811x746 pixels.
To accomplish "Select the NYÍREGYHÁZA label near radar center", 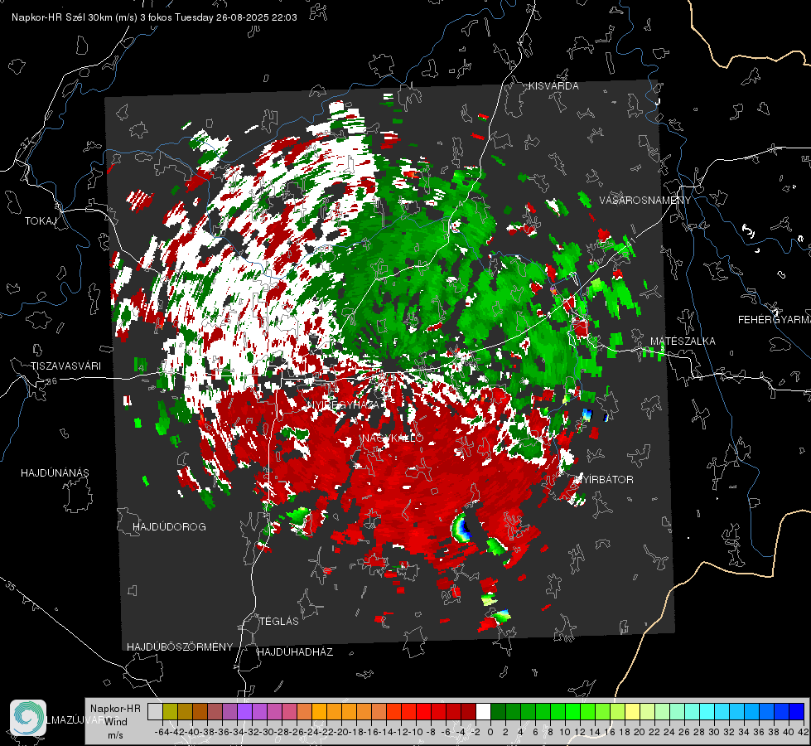I will (x=345, y=404).
